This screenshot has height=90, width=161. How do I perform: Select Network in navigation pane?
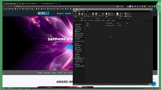tap(77, 64)
